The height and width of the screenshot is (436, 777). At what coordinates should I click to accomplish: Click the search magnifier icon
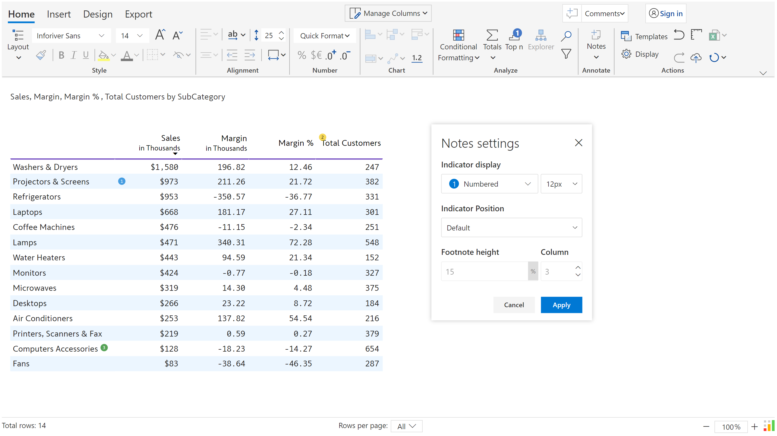566,36
